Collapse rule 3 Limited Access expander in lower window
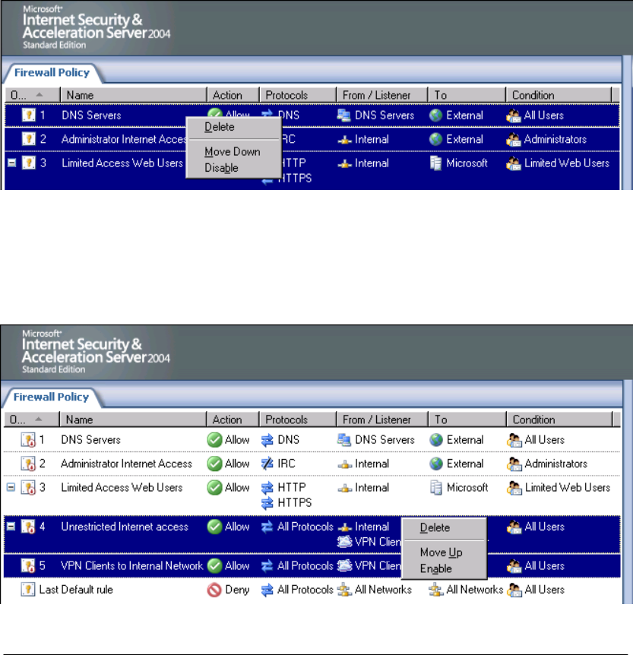 11,487
